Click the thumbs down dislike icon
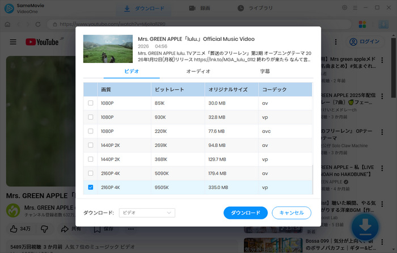 pos(44,229)
